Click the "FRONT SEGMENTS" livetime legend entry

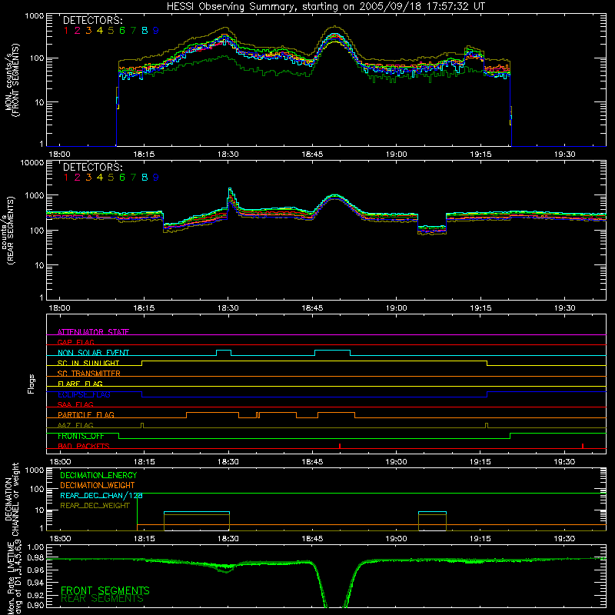(105, 590)
